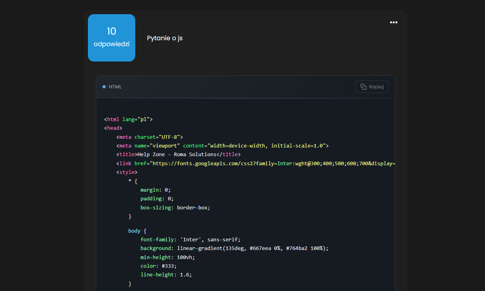Open the 10 odpowiedzi answers box
Viewport: 485px width, 291px height.
tap(112, 38)
